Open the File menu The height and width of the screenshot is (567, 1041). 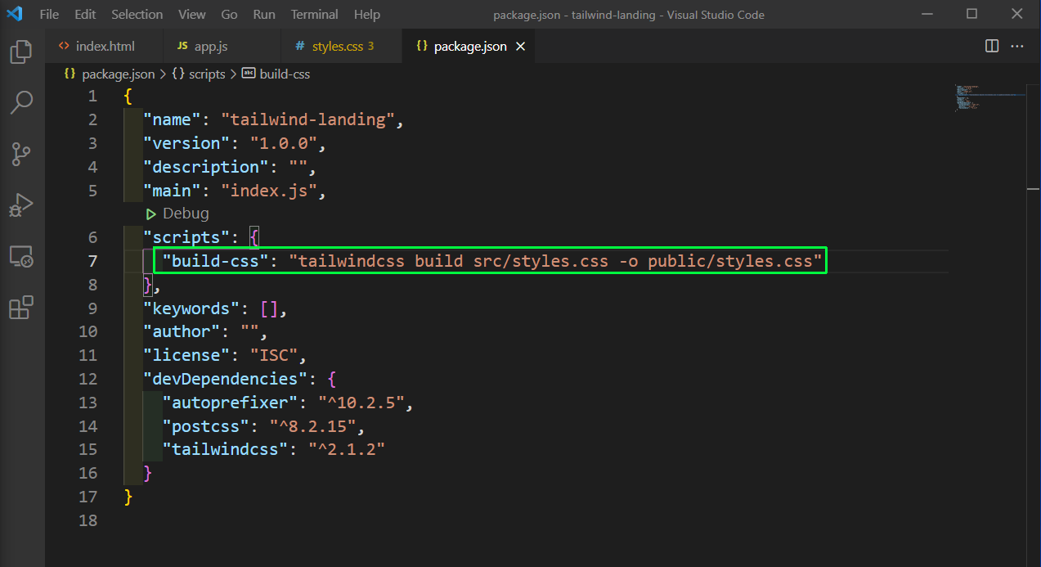click(49, 14)
